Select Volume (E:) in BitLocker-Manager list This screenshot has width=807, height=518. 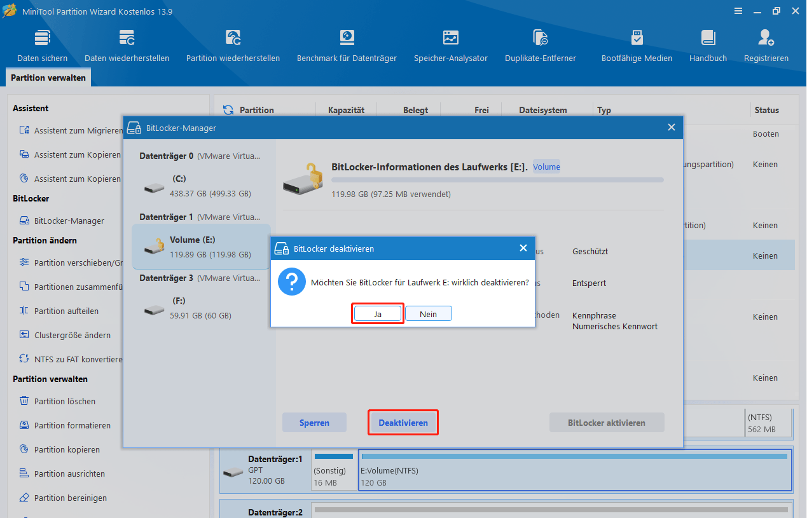201,247
